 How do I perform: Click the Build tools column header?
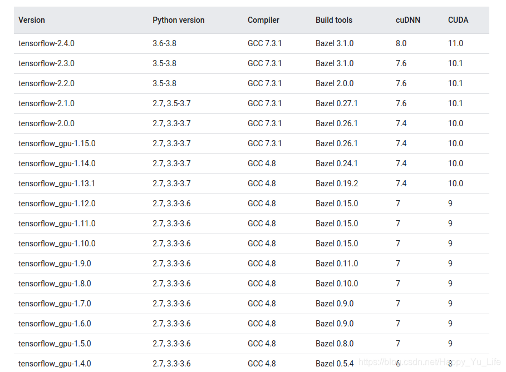point(333,20)
